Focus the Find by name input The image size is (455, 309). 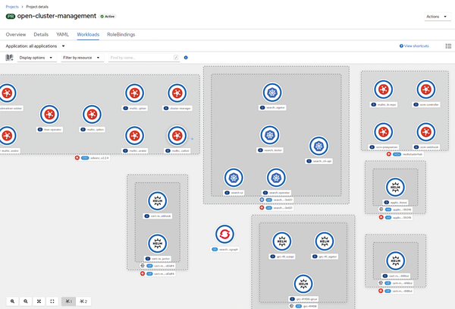[144, 58]
